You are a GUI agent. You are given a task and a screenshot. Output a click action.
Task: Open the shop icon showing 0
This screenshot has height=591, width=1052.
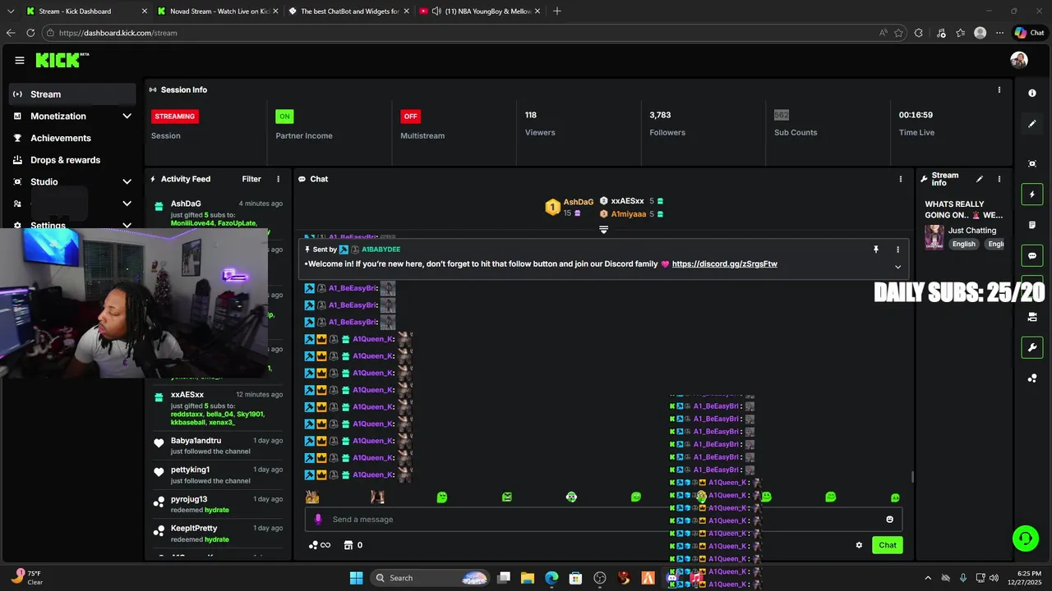point(353,545)
